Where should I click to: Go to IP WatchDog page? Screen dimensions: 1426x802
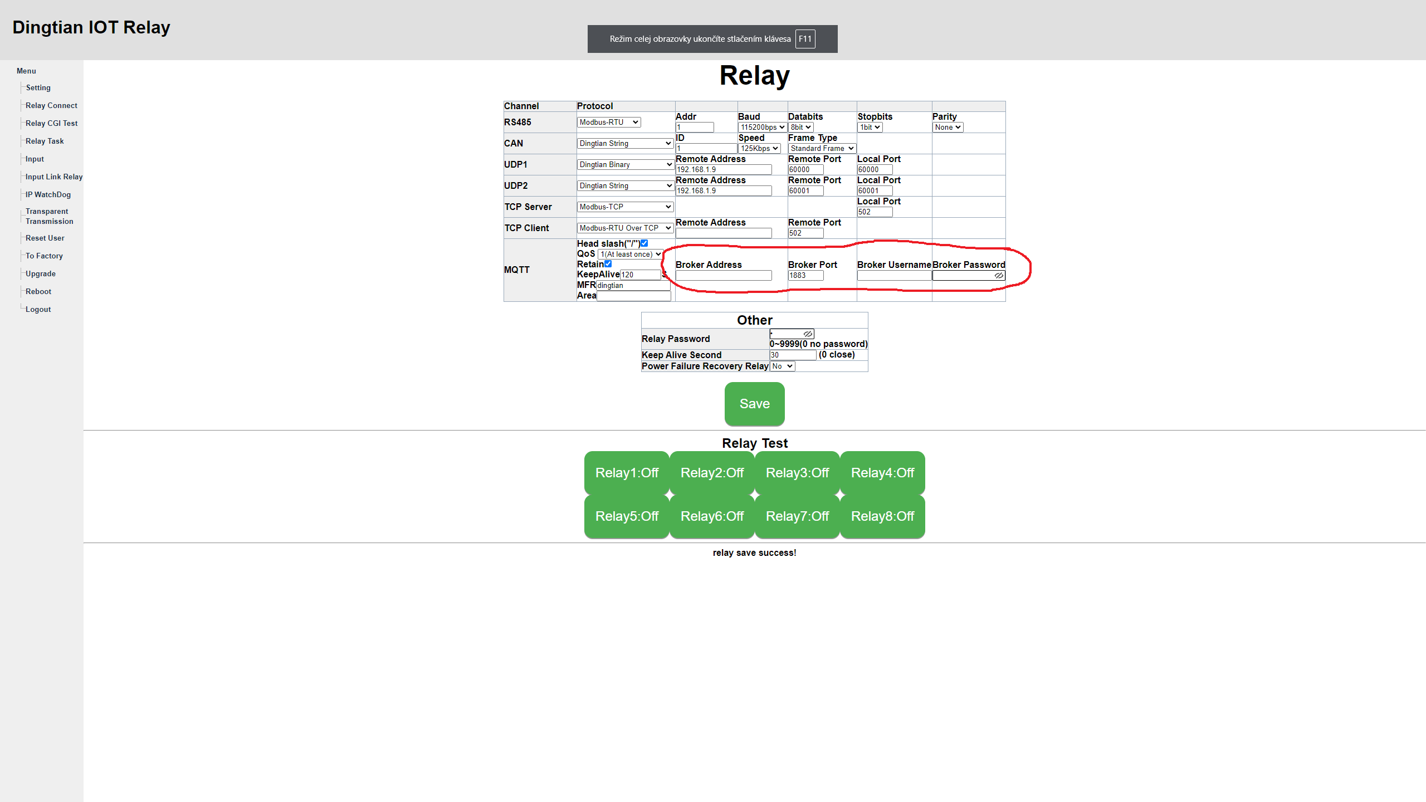48,194
